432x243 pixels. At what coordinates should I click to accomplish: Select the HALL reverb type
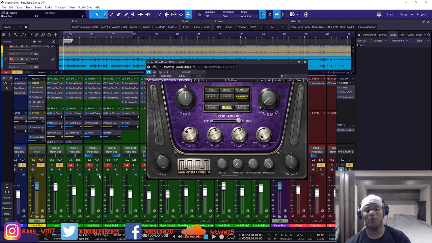point(212,90)
